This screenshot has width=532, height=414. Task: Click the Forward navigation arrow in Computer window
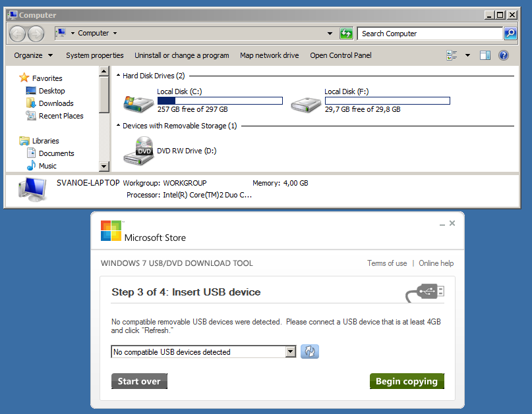[x=36, y=34]
